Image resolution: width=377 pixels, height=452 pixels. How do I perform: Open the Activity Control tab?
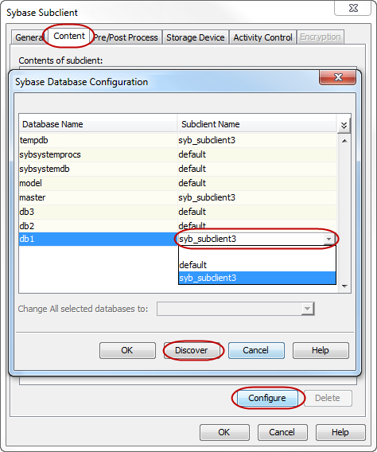(x=262, y=37)
